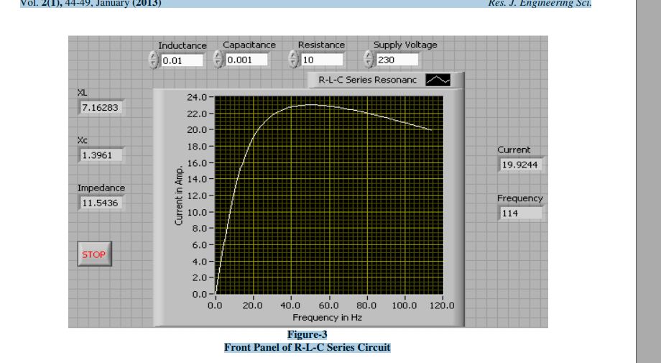Click the 60.0 x-axis tick label

pyautogui.click(x=328, y=305)
